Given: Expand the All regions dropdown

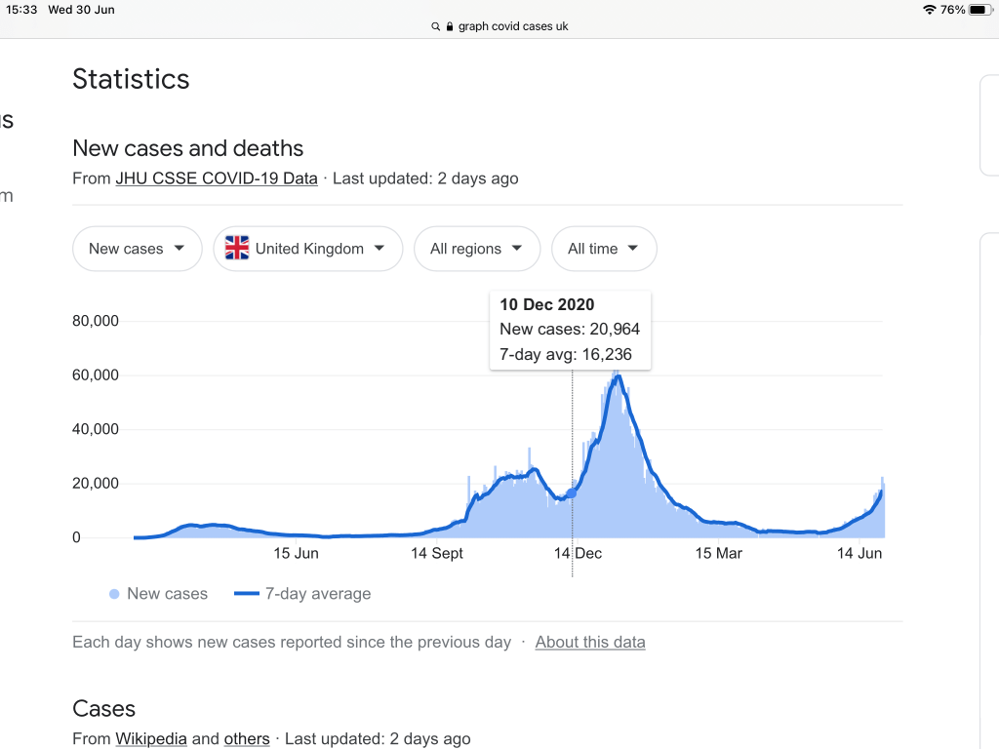Looking at the screenshot, I should (476, 249).
